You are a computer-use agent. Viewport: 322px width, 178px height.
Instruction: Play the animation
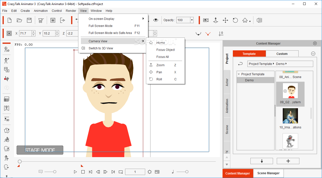pyautogui.click(x=75, y=172)
